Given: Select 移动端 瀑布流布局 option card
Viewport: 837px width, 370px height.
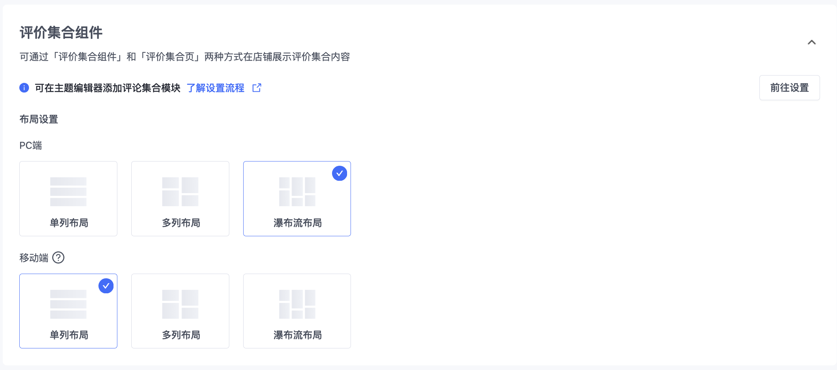Looking at the screenshot, I should click(x=297, y=311).
